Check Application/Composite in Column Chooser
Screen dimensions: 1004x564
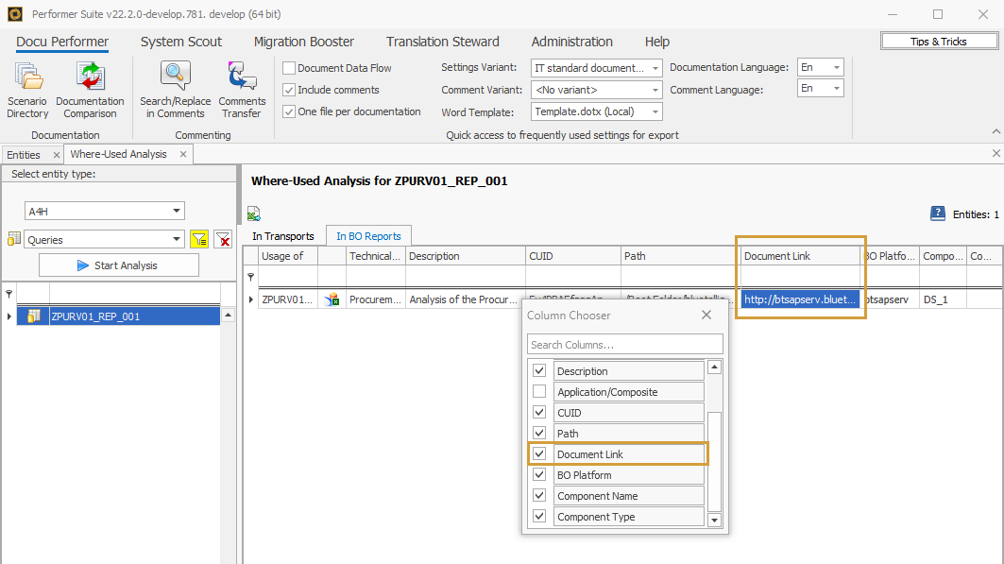click(539, 391)
